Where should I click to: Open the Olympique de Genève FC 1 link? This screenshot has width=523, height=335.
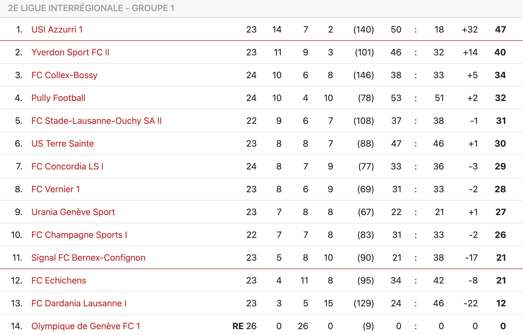(x=86, y=326)
